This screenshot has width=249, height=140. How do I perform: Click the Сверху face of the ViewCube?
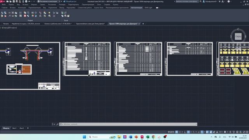[238, 37]
